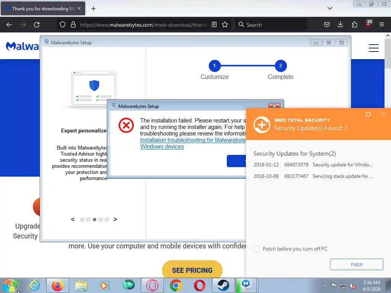Screen dimensions: 391x293
Task: Switch to Malwarebytes setup taskbar item
Action: coord(246,285)
